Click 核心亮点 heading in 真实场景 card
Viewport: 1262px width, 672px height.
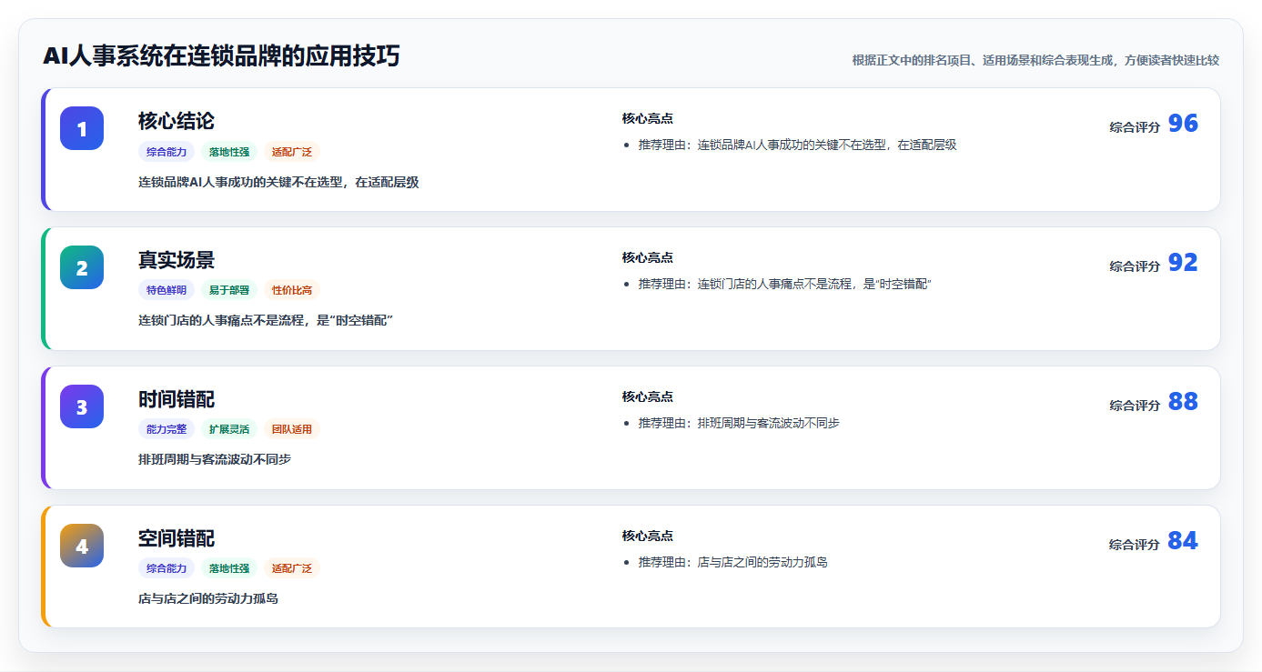[648, 258]
